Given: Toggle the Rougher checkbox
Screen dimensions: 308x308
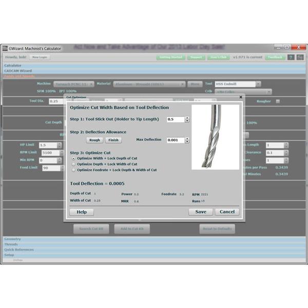Looking at the screenshot, I should 278,101.
